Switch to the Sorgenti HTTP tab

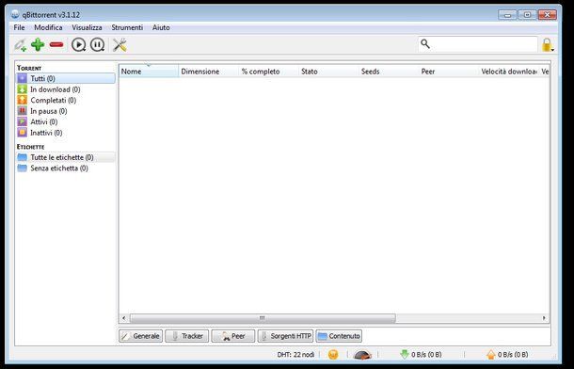coord(285,336)
